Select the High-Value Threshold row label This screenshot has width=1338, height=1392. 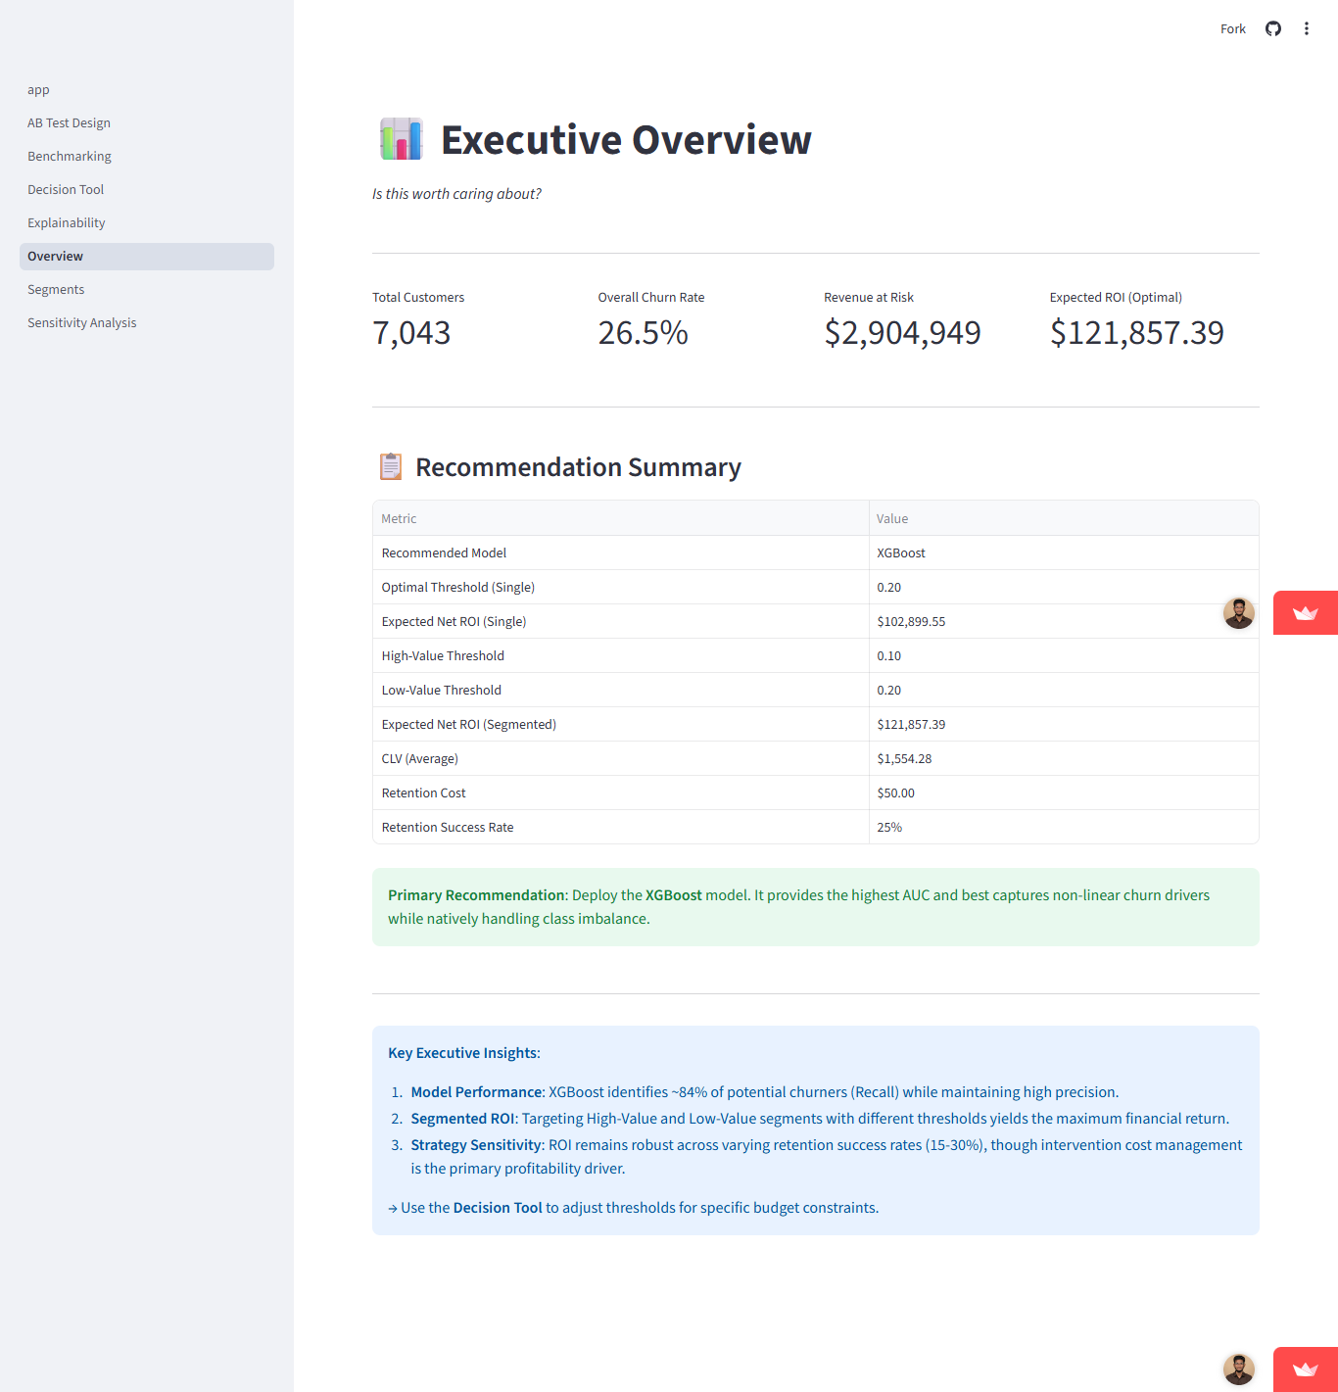621,655
